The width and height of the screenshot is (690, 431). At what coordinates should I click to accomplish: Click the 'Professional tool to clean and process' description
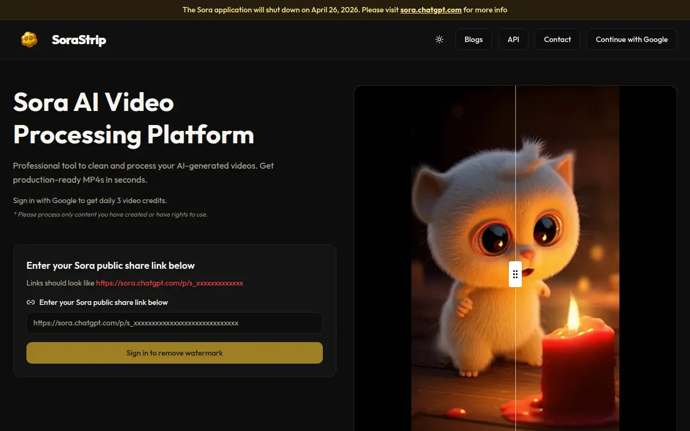(x=143, y=172)
